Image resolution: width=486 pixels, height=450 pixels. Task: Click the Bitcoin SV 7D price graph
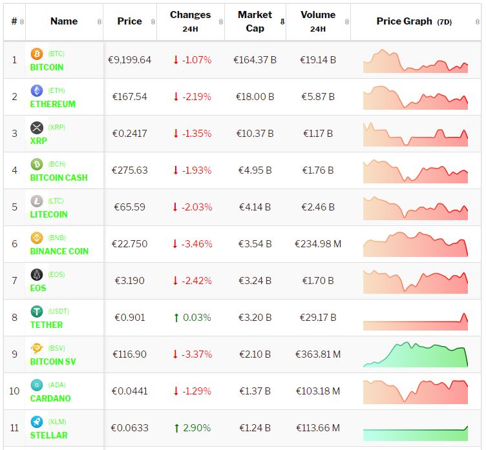click(415, 354)
